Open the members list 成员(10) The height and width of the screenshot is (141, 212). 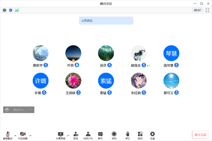click(88, 135)
